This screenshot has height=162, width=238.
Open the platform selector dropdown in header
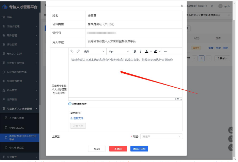tap(209, 15)
